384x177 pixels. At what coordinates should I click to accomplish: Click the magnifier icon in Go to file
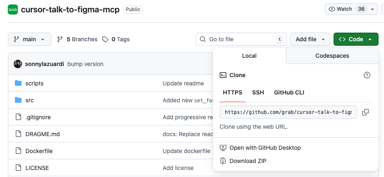tap(203, 39)
